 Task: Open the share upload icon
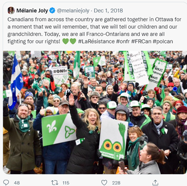point(155,183)
